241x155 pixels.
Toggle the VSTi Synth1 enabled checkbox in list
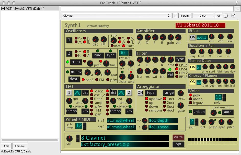tap(3, 8)
